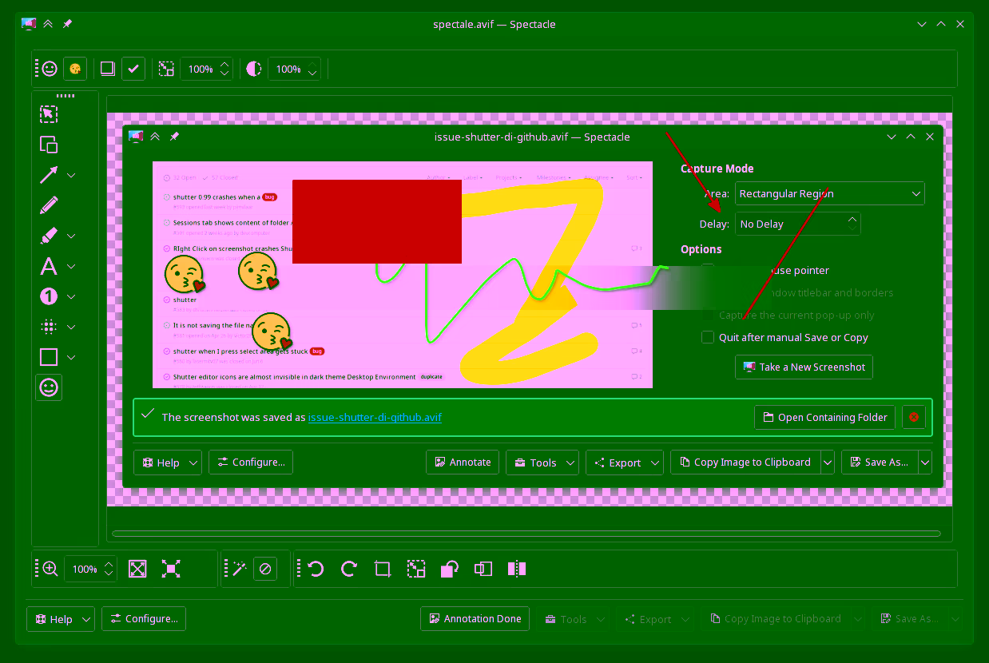Screen dimensions: 989x663
Task: Click the No Delay spinbox field
Action: point(797,224)
